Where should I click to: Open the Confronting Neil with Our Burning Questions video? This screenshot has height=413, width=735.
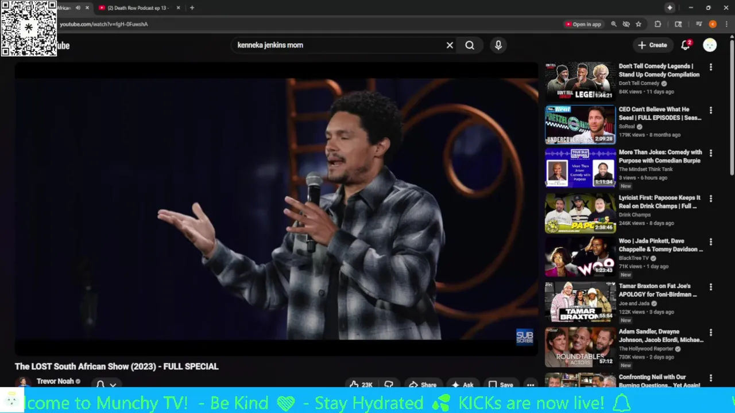click(x=659, y=381)
